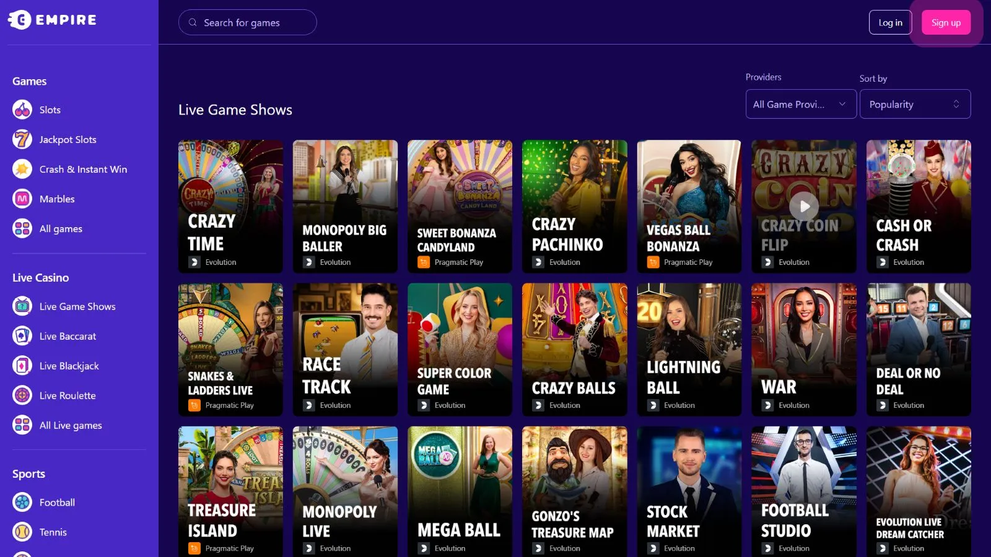Click the Marbles sidebar icon

tap(22, 199)
